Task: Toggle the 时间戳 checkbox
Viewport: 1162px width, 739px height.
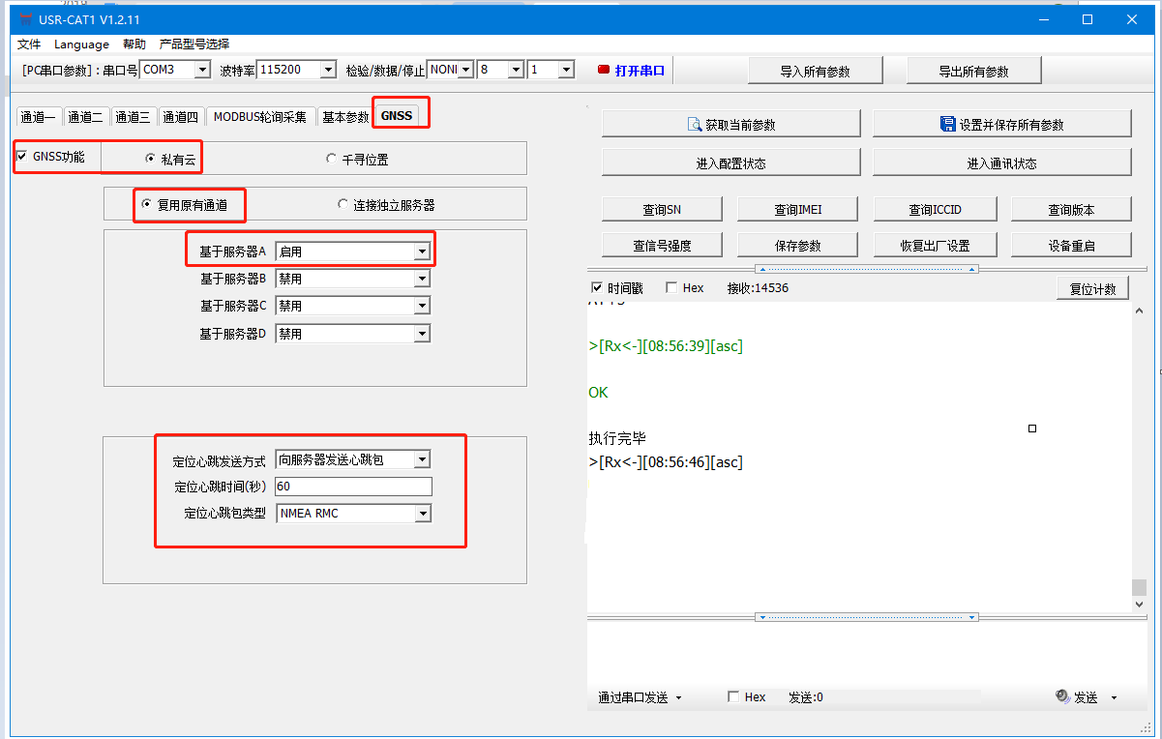Action: pos(597,287)
